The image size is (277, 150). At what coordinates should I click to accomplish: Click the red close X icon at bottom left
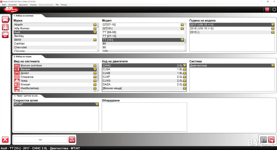5,139
